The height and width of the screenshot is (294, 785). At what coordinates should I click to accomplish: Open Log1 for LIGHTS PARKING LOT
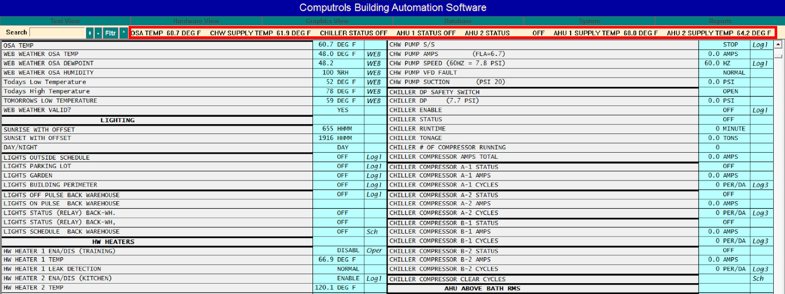click(x=374, y=166)
